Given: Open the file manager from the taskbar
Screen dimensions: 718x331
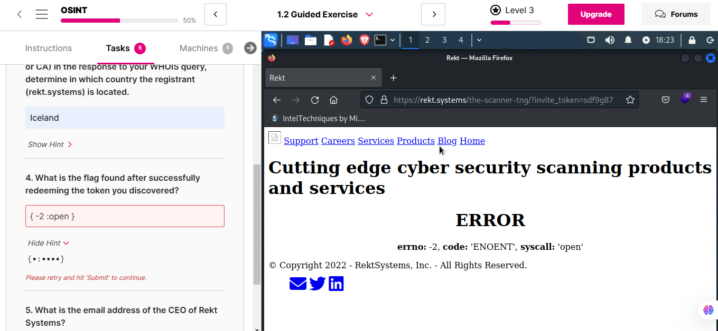Looking at the screenshot, I should [x=311, y=40].
